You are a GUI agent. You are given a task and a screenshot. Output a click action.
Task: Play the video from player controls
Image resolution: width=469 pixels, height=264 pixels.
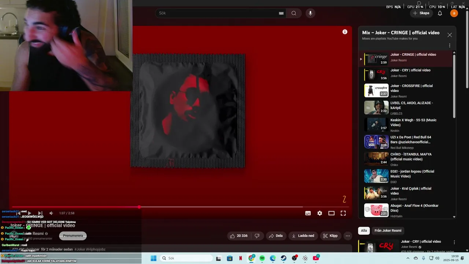(29, 213)
